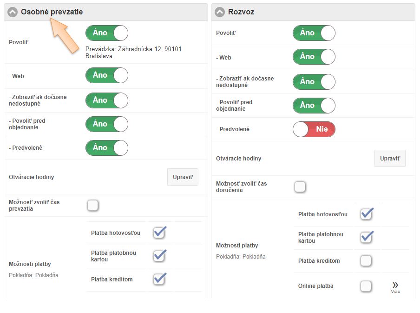
Task: Click Upraviť button in Osobné prevzatie
Action: [183, 177]
